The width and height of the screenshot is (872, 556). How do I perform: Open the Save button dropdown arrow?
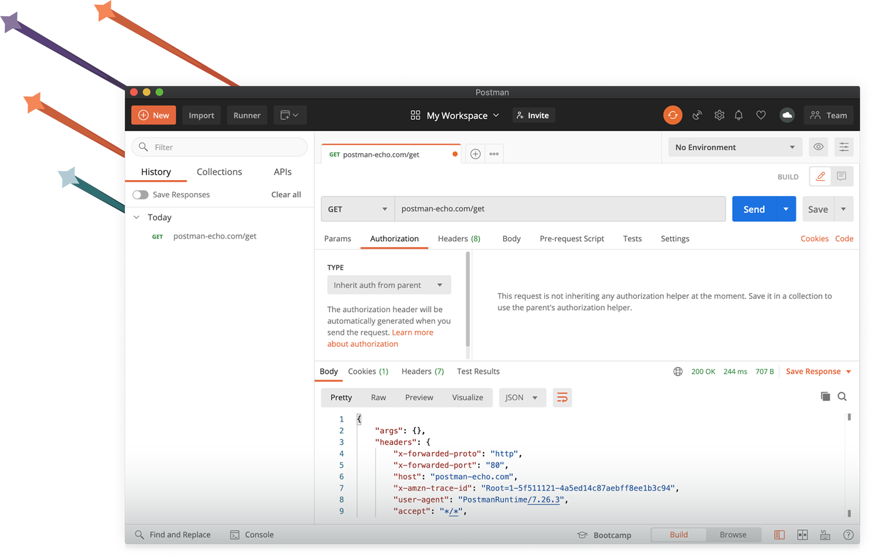pos(843,209)
